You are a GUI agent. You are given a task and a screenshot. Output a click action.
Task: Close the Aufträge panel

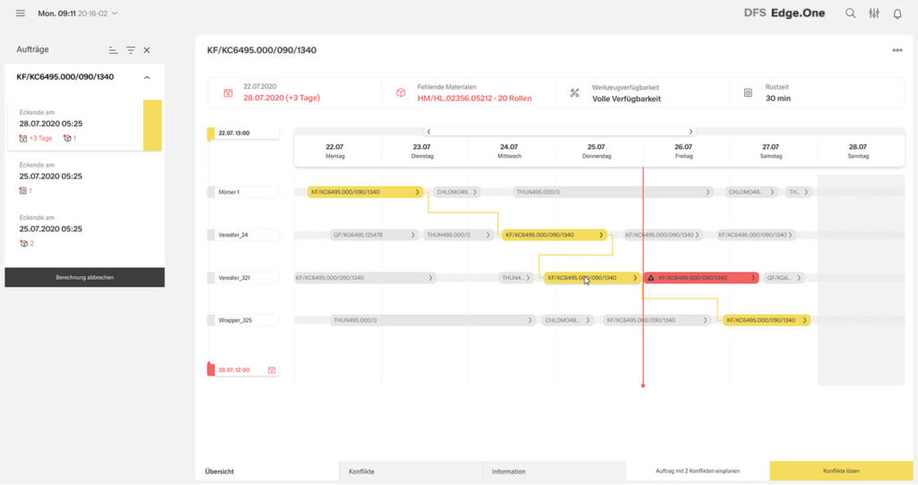point(147,51)
